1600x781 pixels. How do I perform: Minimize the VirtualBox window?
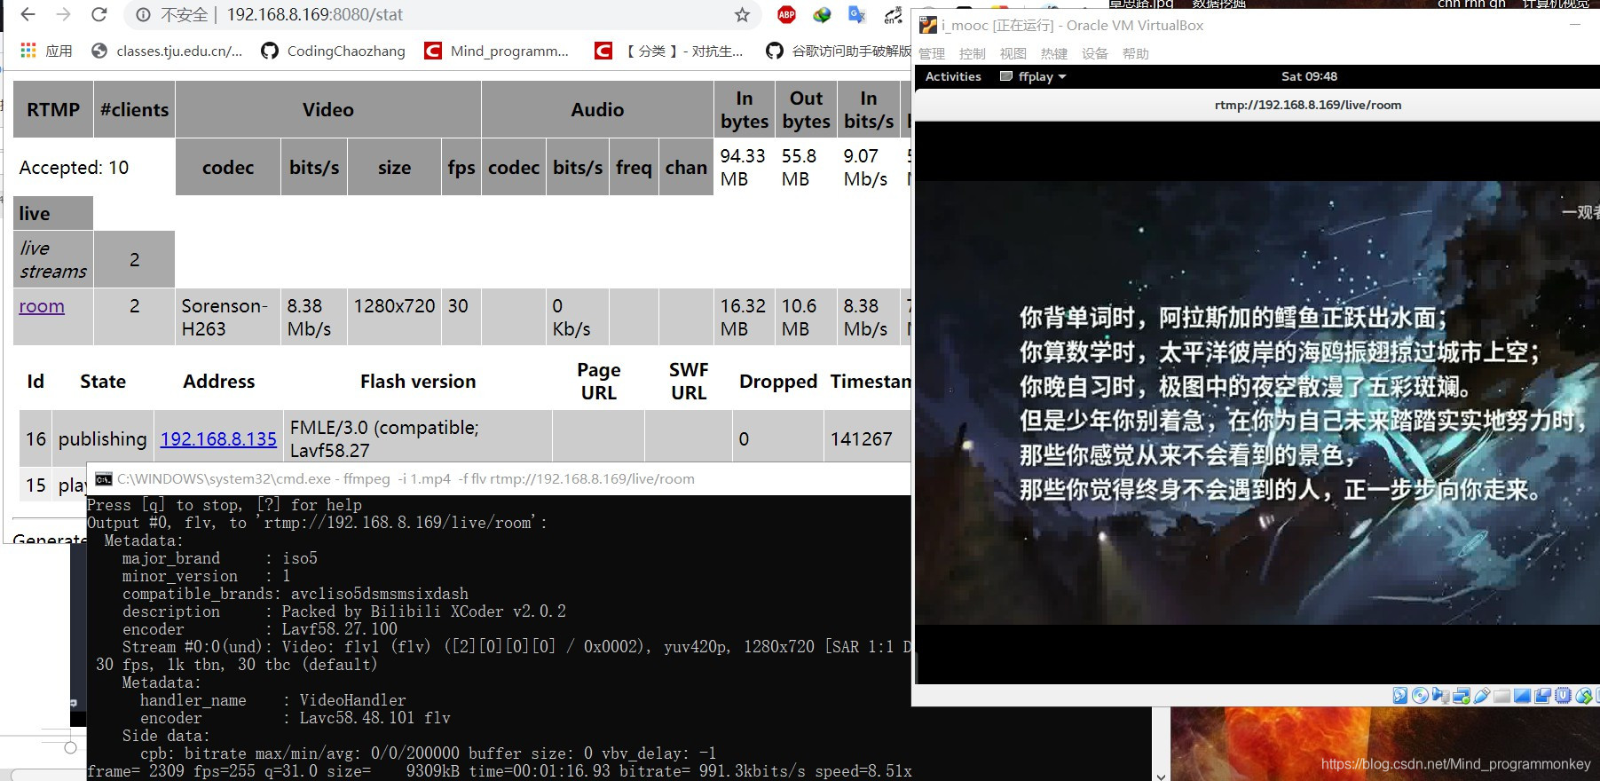(1576, 25)
